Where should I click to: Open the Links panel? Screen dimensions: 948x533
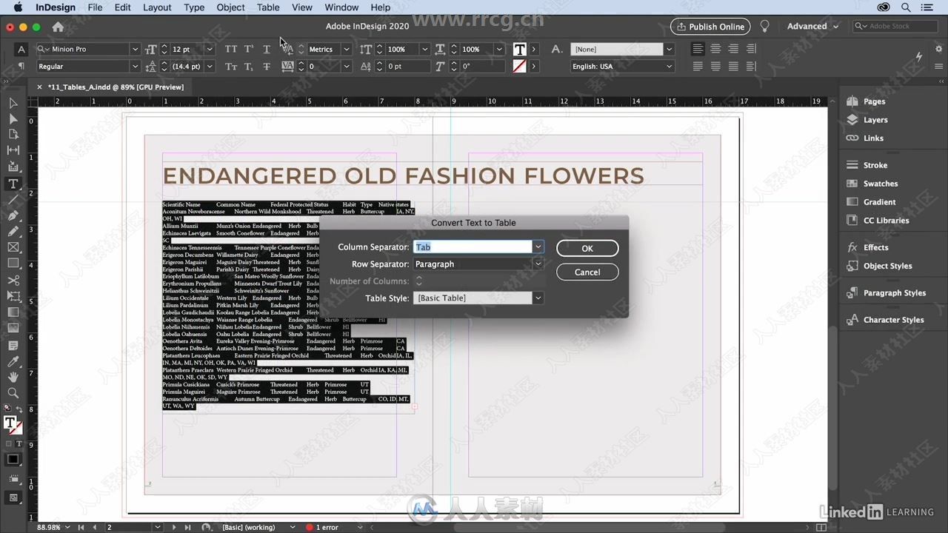873,138
